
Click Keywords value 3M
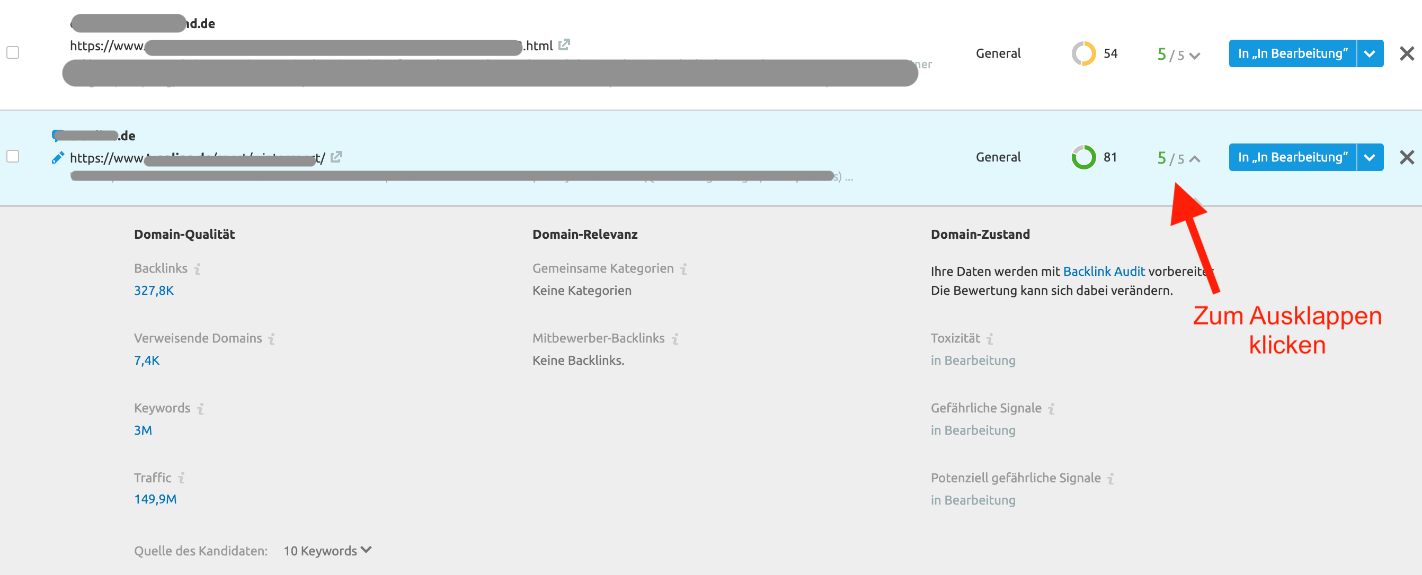pos(143,430)
